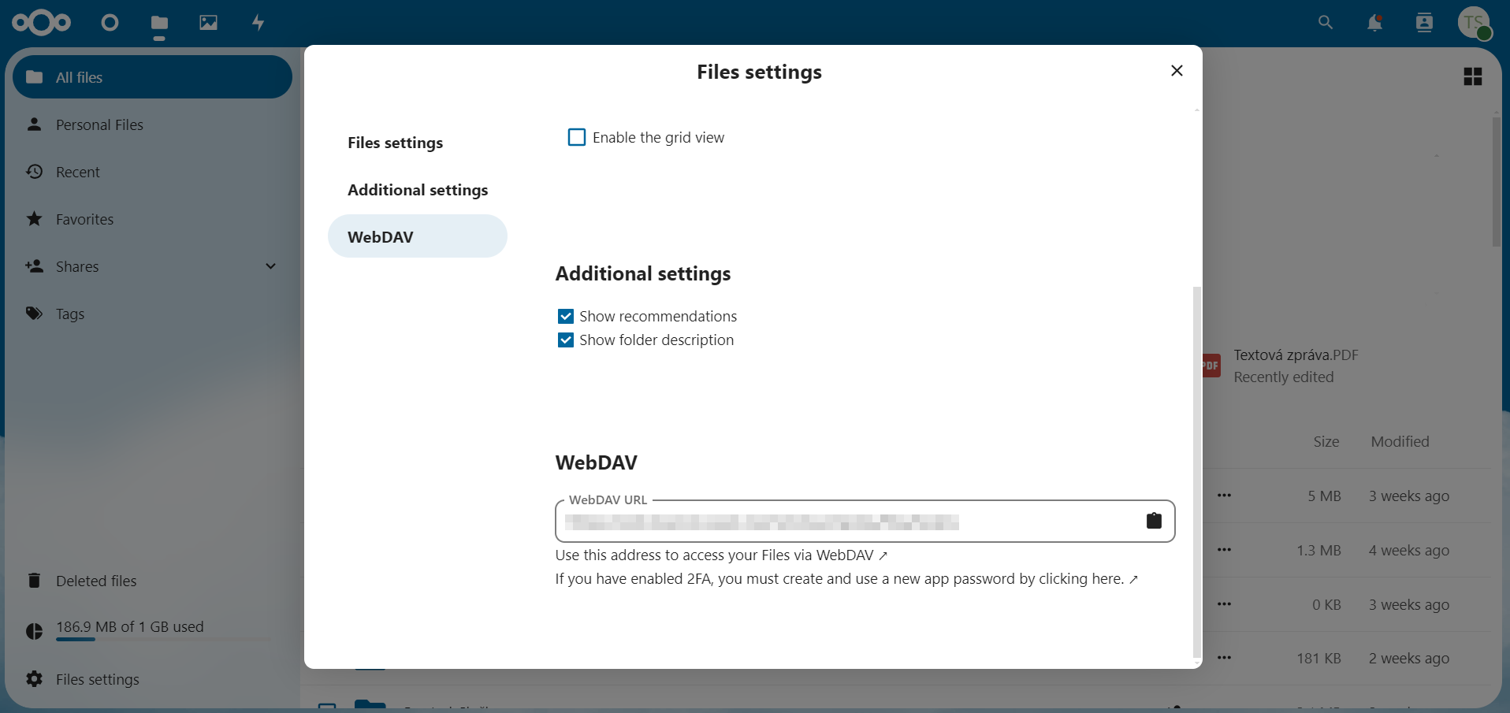
Task: Open the Activity lightning bolt icon
Action: point(258,23)
